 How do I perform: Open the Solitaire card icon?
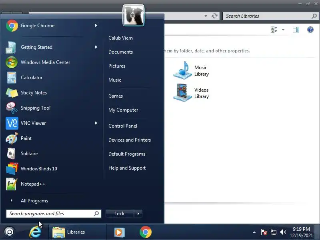[11, 154]
